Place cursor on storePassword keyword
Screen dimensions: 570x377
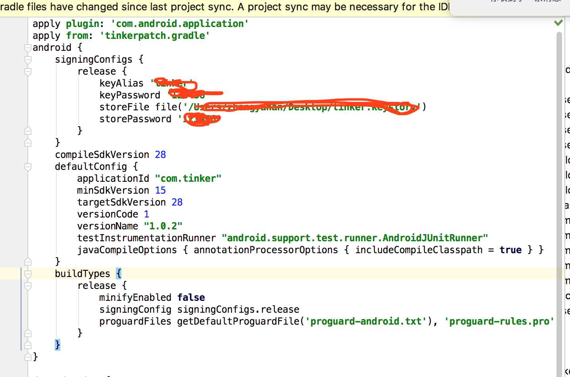[x=135, y=119]
